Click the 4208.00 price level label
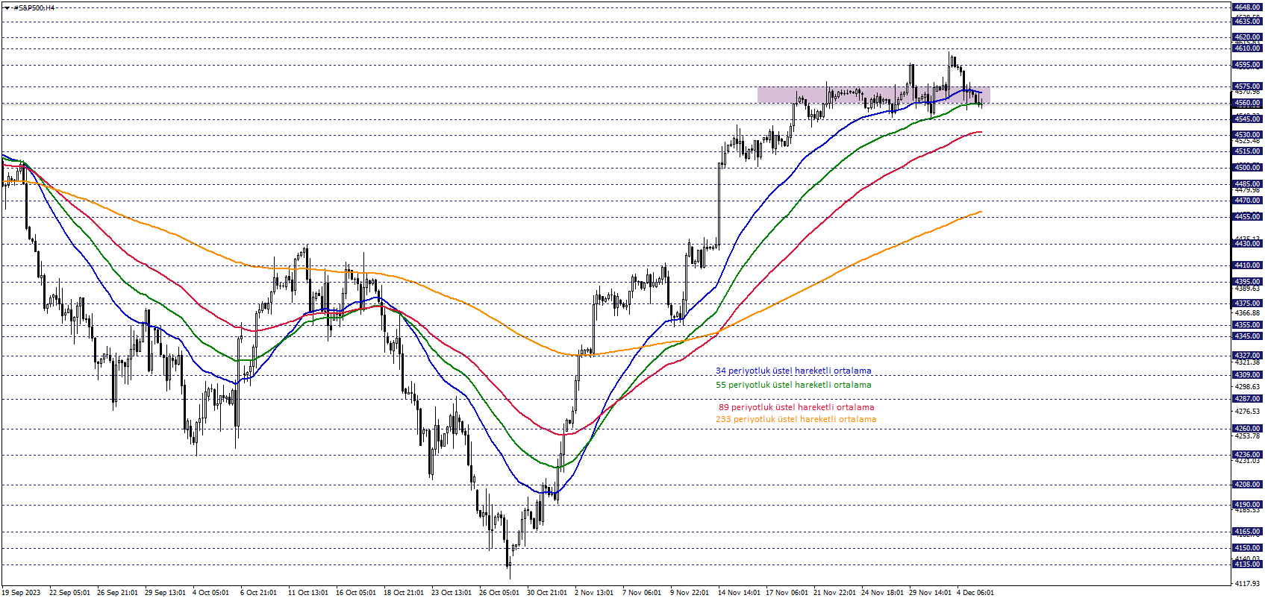 [x=1247, y=485]
